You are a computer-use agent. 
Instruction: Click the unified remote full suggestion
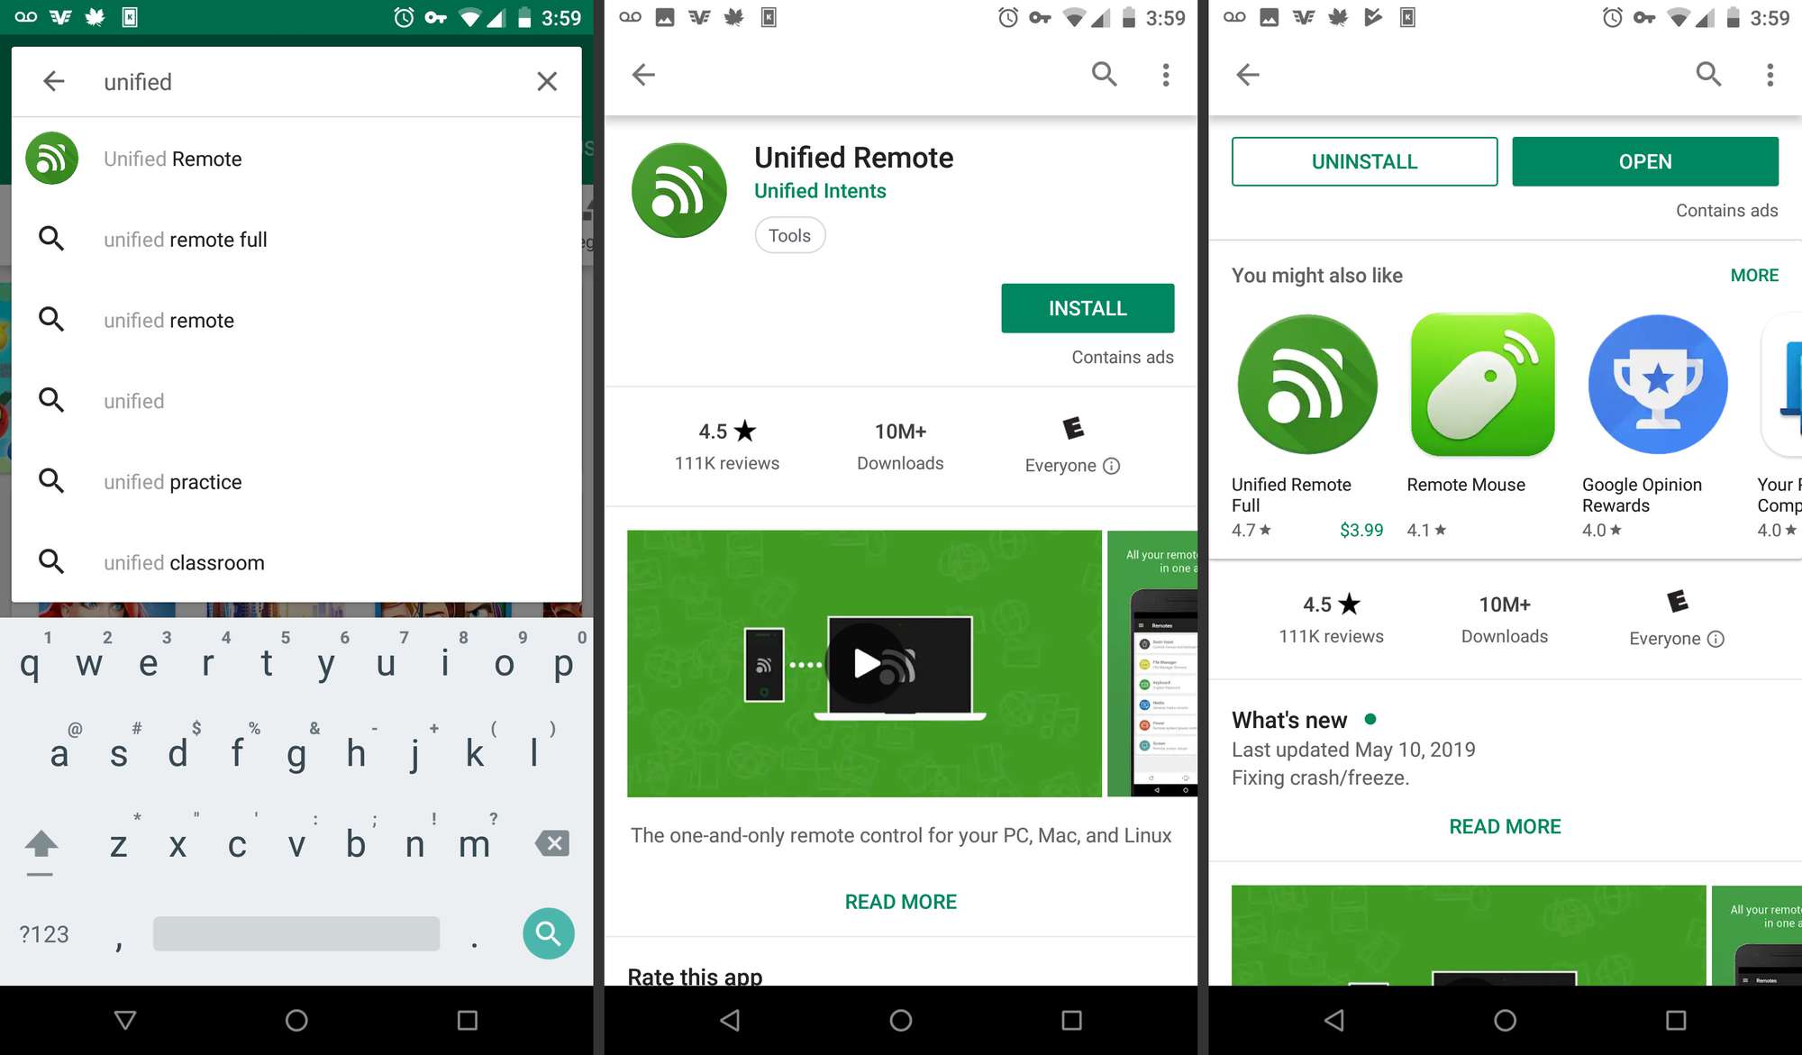tap(185, 239)
